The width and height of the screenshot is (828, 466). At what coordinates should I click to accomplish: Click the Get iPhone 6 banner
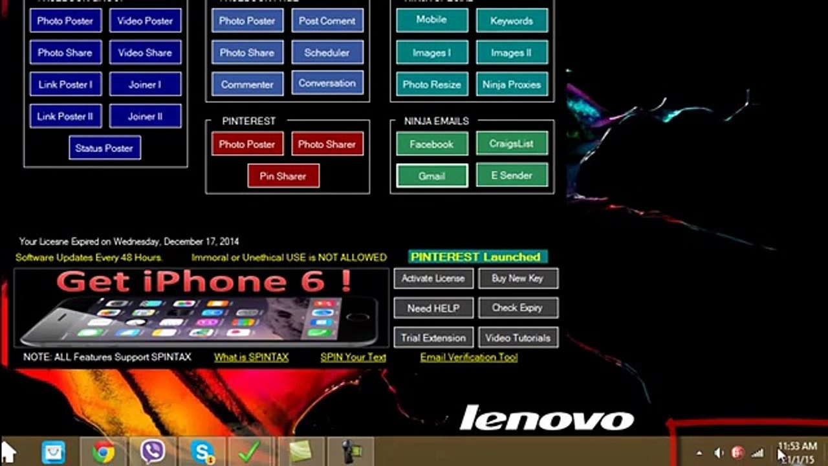(x=202, y=309)
